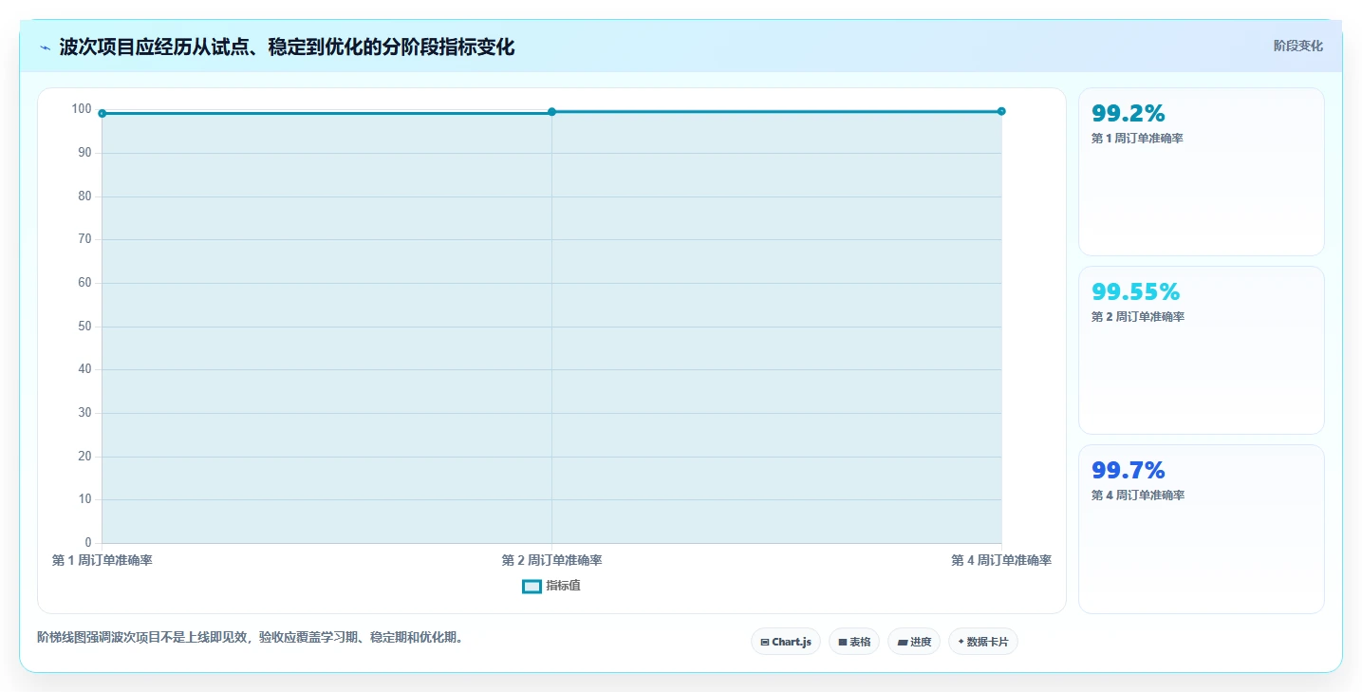Screen dimensions: 1362x692
Task: Click card caption 第 4 周订单准确率 under 99.7%
Action: coord(1138,496)
